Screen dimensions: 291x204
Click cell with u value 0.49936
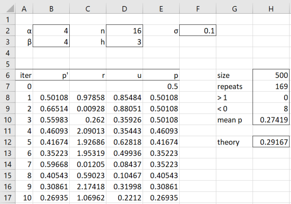[x=125, y=153]
